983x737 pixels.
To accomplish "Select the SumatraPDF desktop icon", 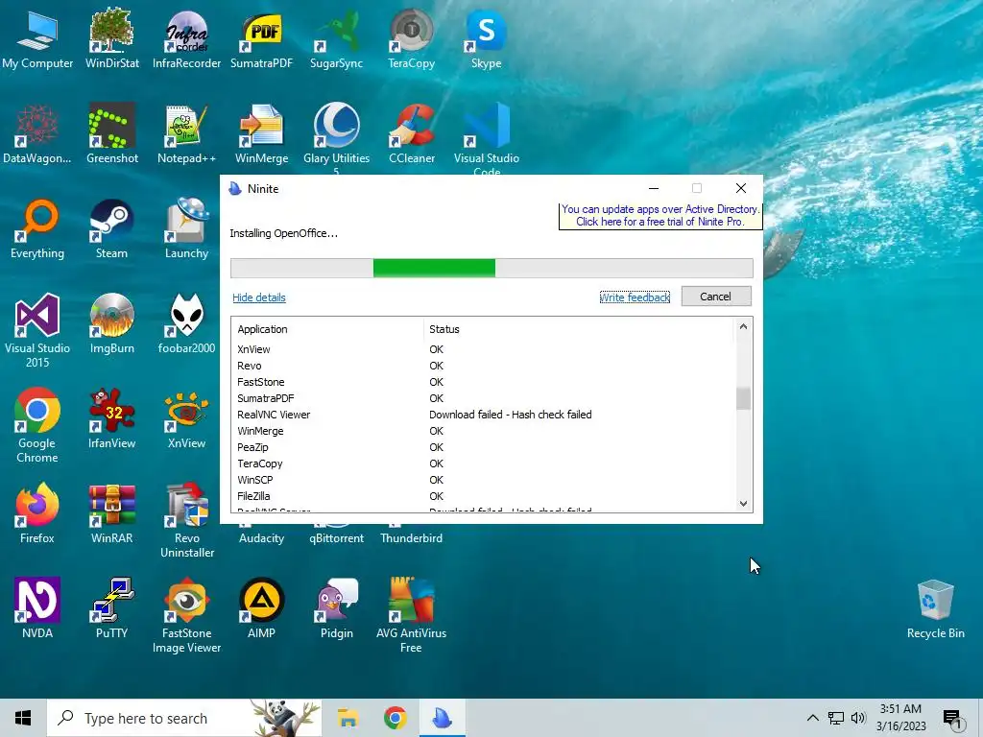I will click(261, 38).
